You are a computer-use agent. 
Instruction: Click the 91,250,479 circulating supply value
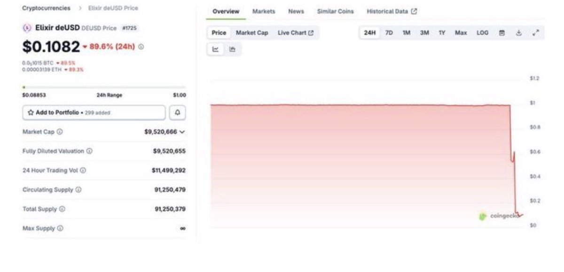coord(170,190)
